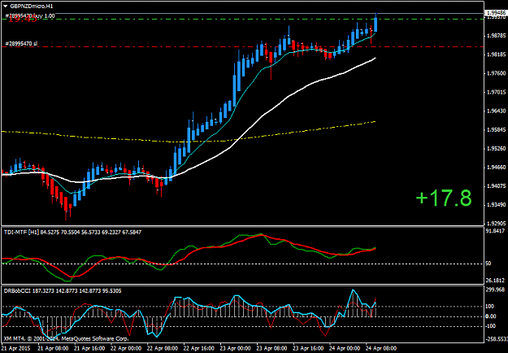Click price scale value 1.95260
The image size is (508, 353).
click(495, 149)
